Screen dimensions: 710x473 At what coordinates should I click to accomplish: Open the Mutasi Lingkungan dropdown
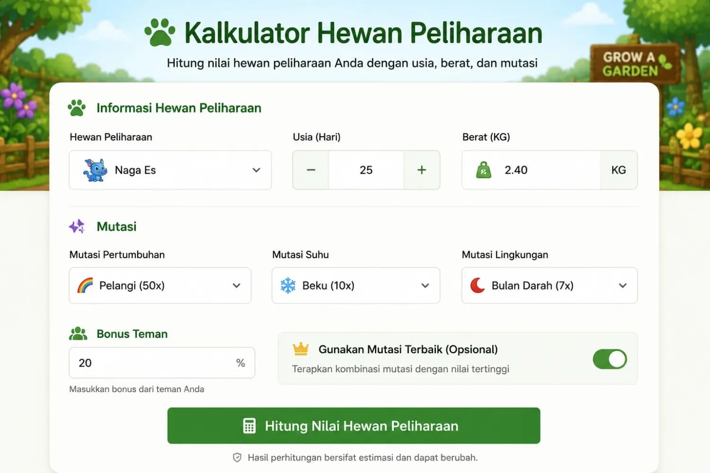(x=550, y=286)
